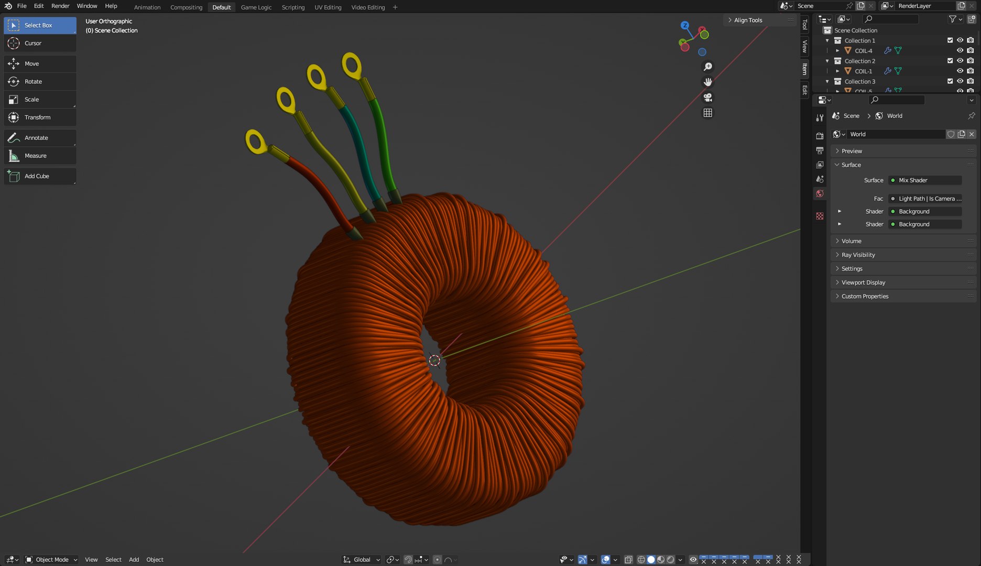Uncheck Collection 2 exclude checkbox
The height and width of the screenshot is (566, 981).
click(950, 61)
